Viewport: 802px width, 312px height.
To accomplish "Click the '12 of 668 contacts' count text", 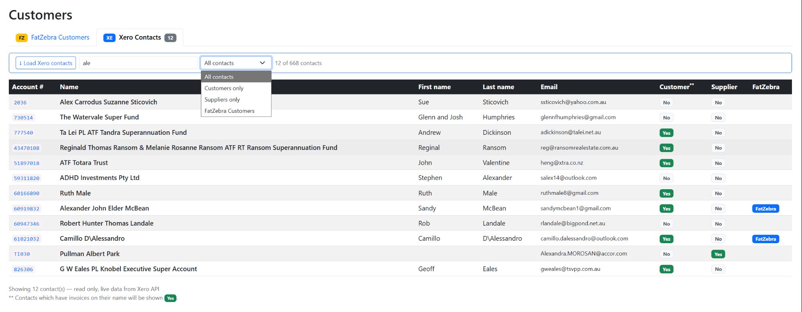I will click(x=298, y=63).
